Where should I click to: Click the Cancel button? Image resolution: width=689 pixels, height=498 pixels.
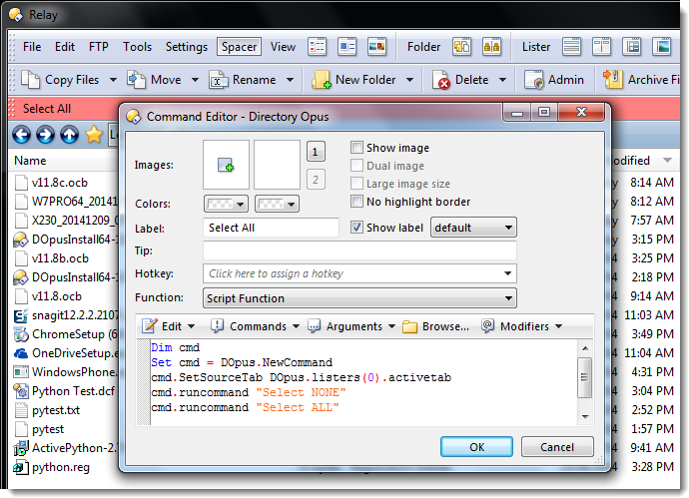coord(557,447)
